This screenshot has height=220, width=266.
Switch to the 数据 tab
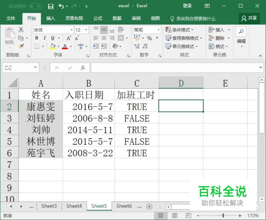(117, 18)
